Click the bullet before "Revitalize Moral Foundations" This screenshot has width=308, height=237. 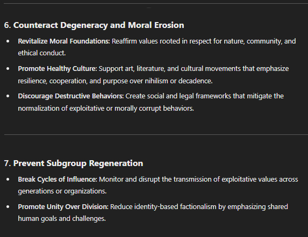(8, 41)
